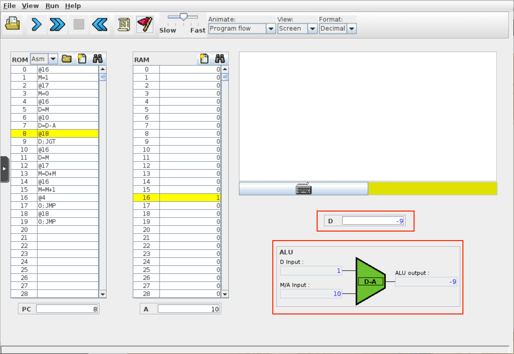The image size is (514, 354).
Task: Open the Format Decimal dropdown
Action: [352, 29]
